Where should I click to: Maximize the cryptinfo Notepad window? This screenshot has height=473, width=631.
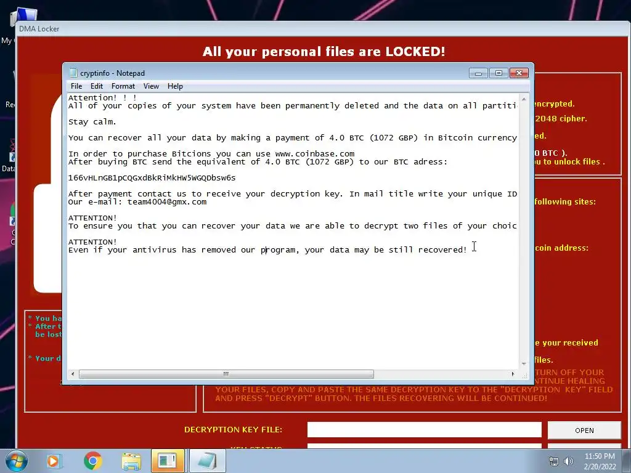[499, 73]
